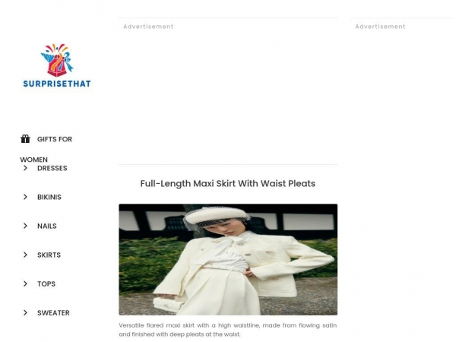The height and width of the screenshot is (342, 456).
Task: Open the DRESSES category
Action: (x=52, y=168)
